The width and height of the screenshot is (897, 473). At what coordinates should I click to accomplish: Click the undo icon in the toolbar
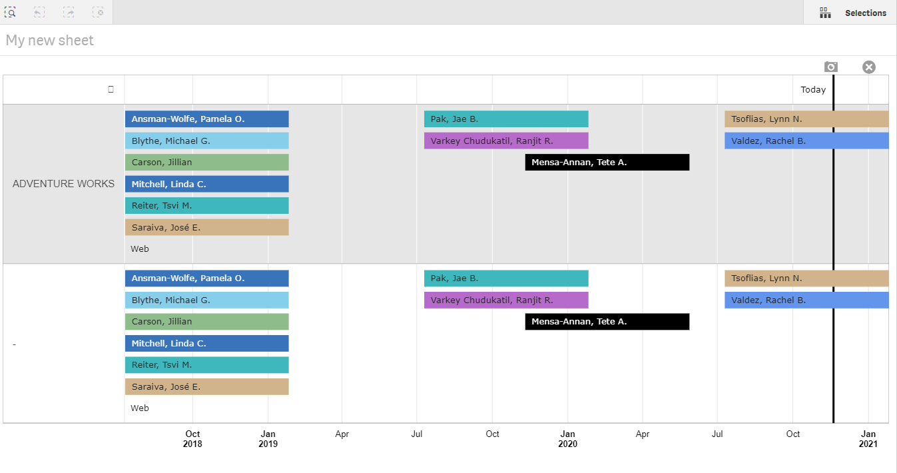point(39,12)
